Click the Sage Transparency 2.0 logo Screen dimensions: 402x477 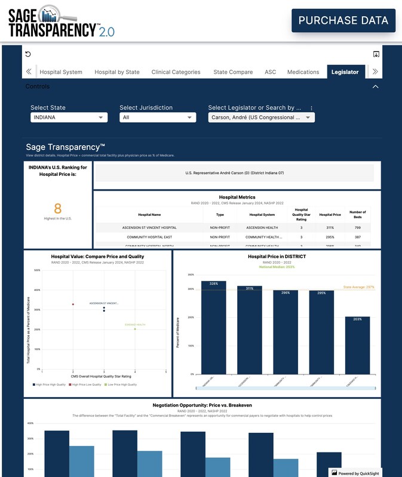pyautogui.click(x=62, y=21)
